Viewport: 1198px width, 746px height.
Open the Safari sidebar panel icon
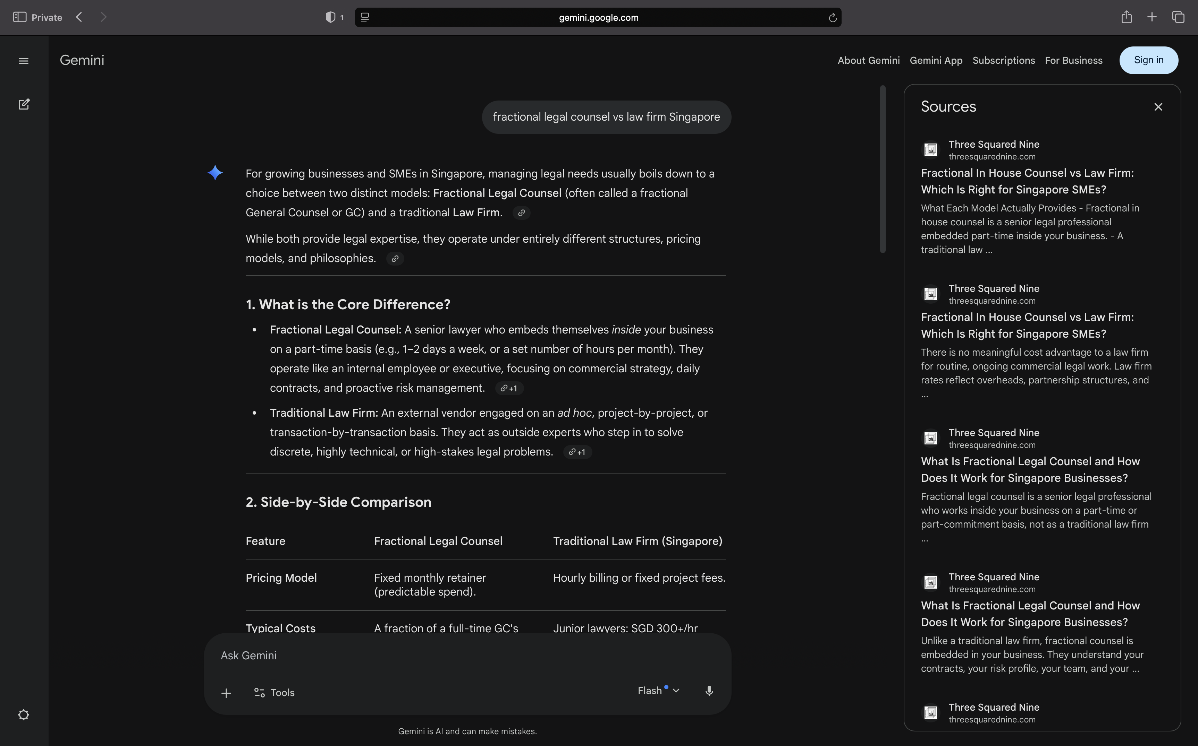(x=20, y=17)
